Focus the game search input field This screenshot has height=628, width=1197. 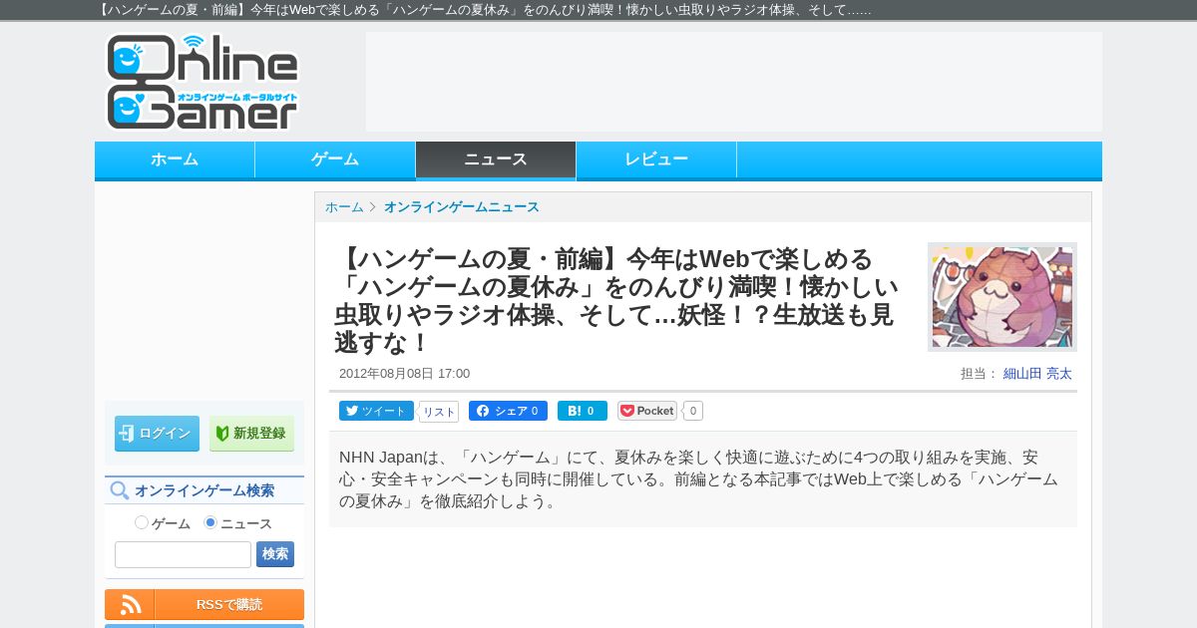point(183,554)
